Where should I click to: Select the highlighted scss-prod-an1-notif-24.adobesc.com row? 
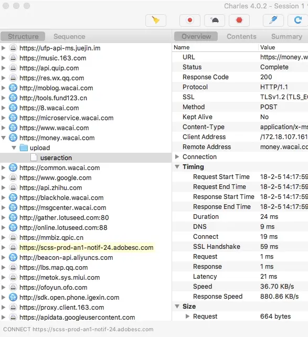click(86, 247)
